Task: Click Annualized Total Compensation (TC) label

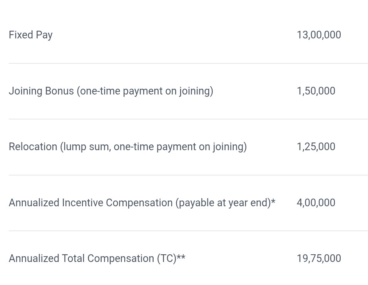Action: tap(97, 258)
